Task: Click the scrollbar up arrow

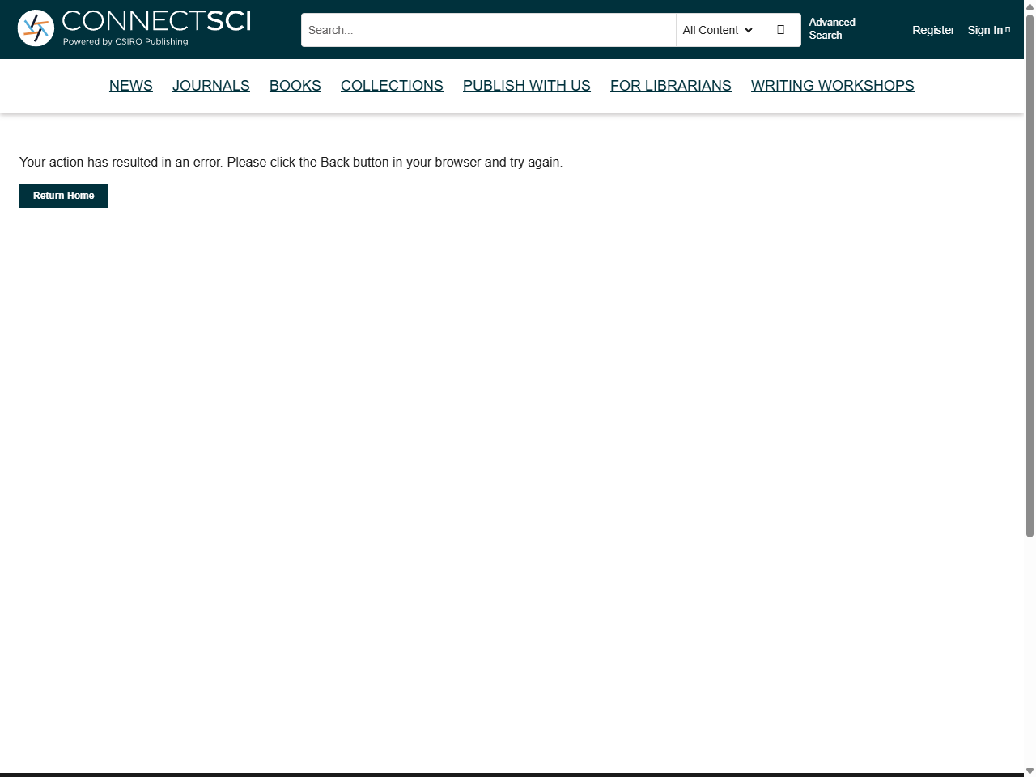Action: coord(1030,6)
